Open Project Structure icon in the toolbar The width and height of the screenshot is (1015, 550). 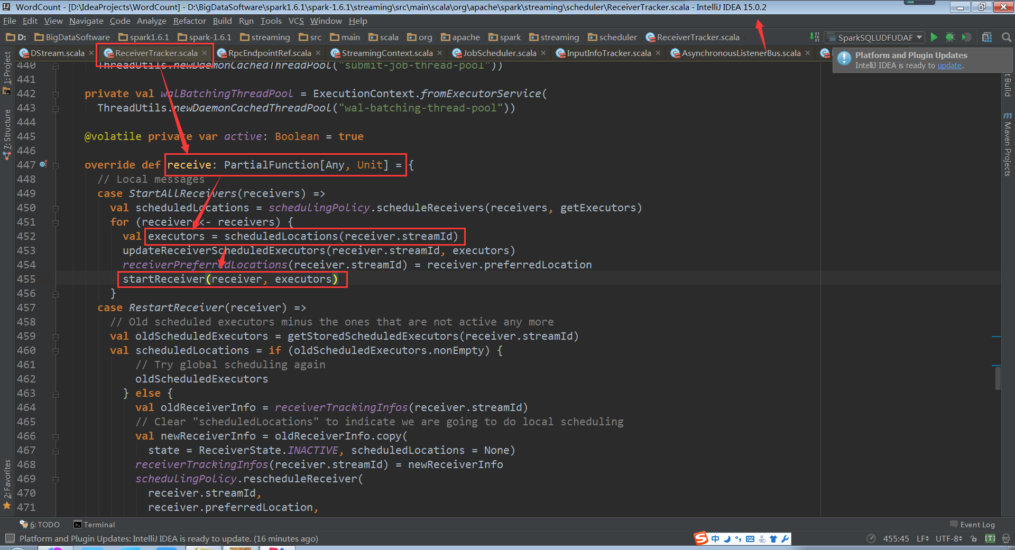coord(987,37)
